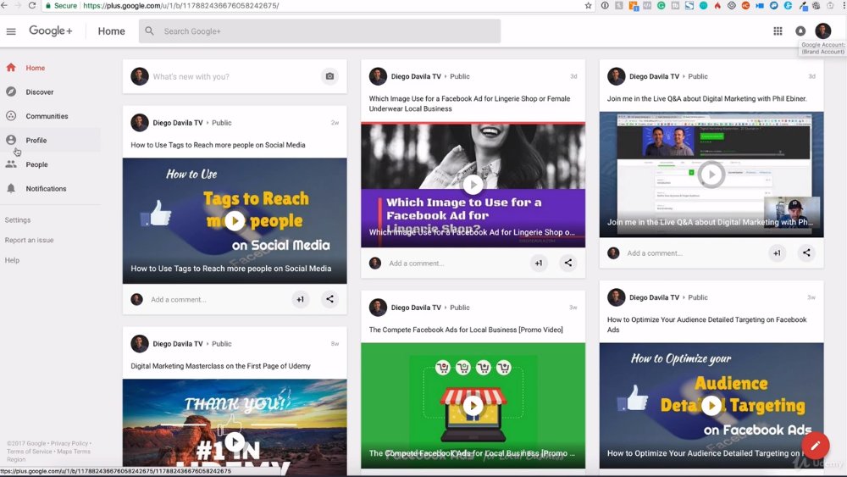Screen dimensions: 847x477
Task: Go back in browser
Action: tap(3, 5)
